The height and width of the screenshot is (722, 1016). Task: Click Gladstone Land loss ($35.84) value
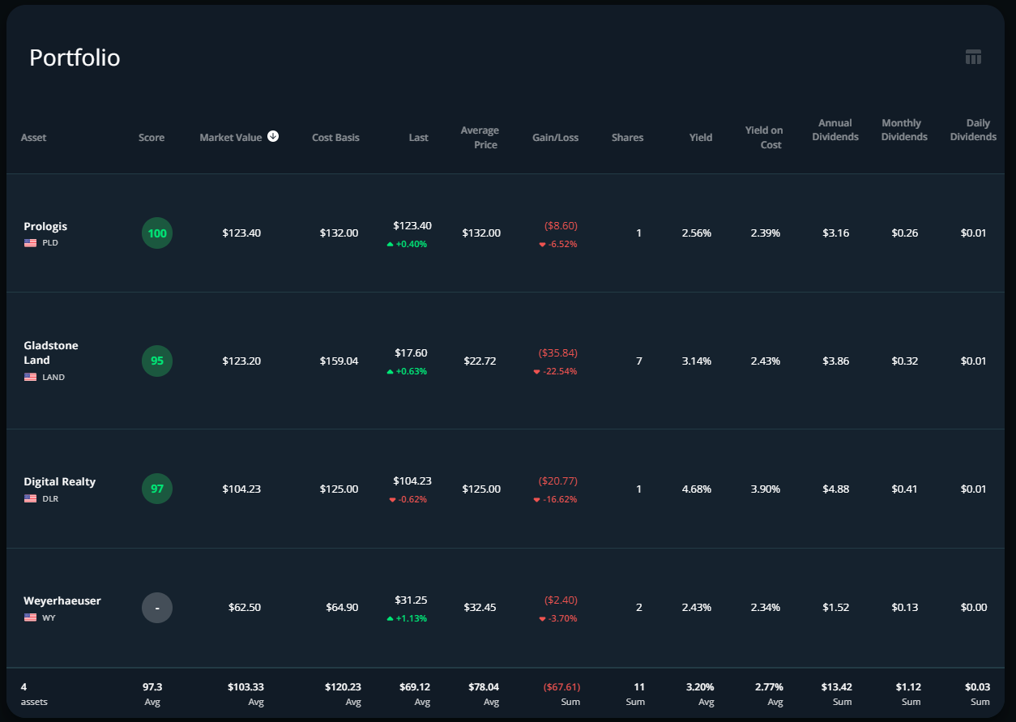(x=557, y=352)
